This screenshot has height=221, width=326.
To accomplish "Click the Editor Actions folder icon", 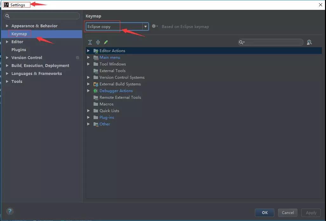I will point(96,50).
